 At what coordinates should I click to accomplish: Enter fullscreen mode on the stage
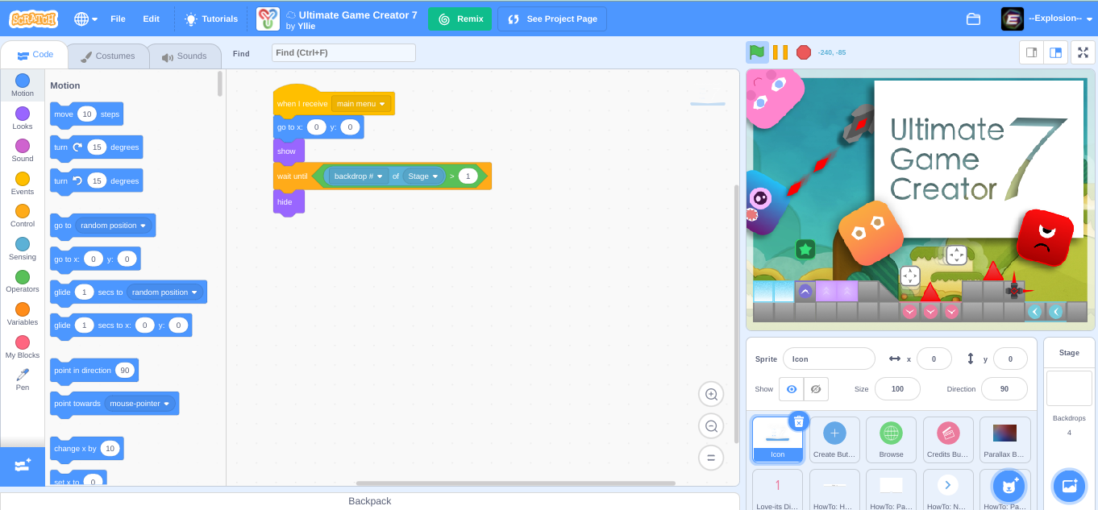click(x=1083, y=52)
